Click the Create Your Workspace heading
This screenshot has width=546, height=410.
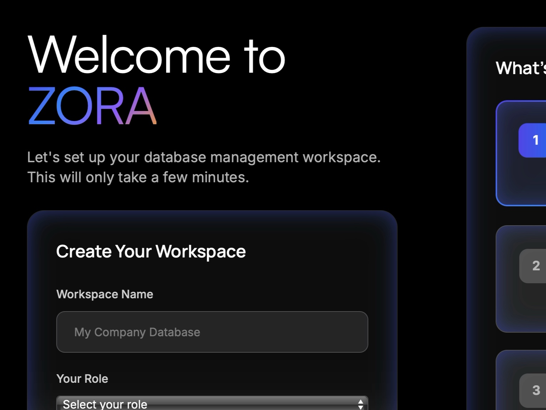(x=151, y=251)
